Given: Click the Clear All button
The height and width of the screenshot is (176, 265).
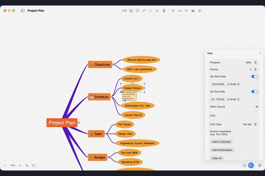Looking at the screenshot, I should (x=217, y=158).
